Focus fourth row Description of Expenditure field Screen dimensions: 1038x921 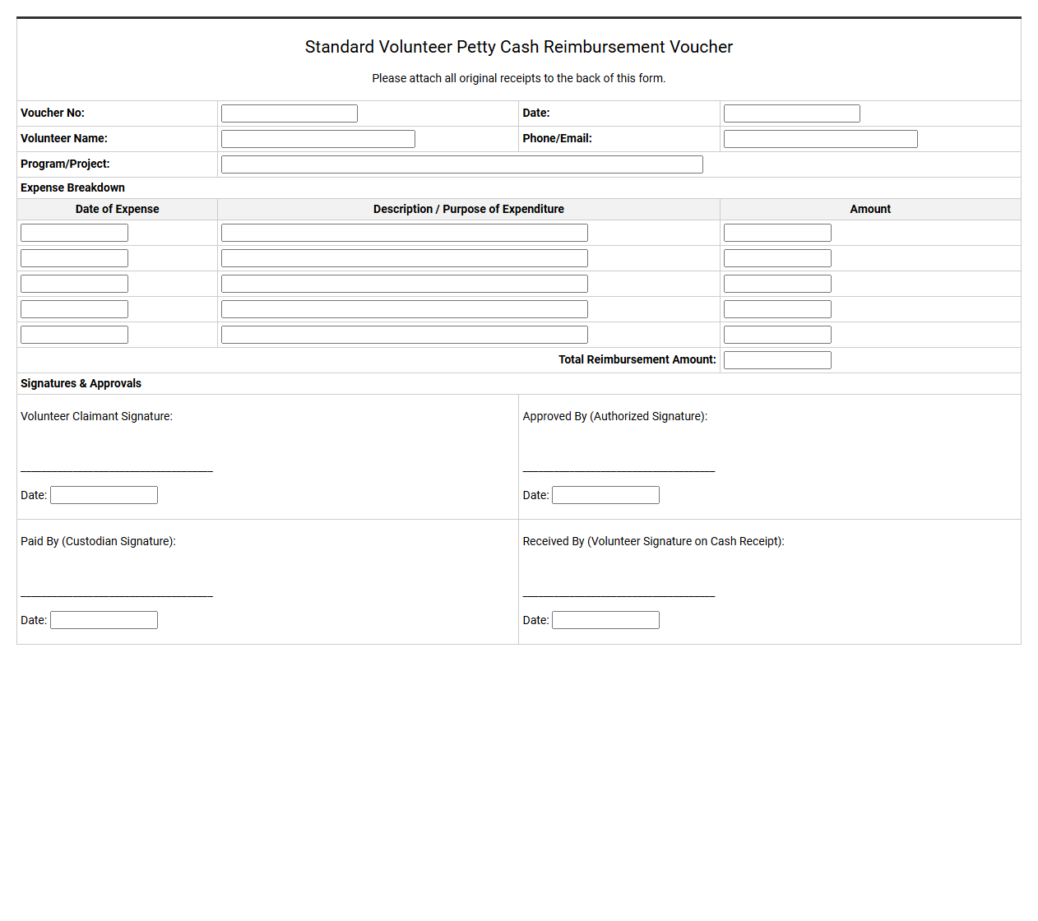coord(405,309)
